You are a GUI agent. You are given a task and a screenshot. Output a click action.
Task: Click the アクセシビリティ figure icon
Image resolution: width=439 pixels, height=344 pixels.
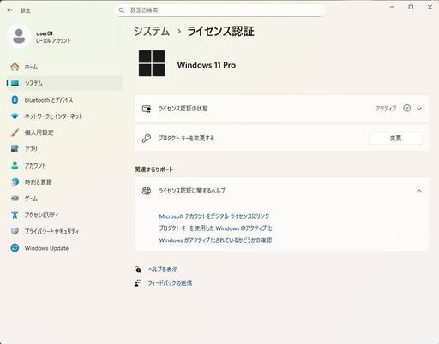click(x=15, y=215)
